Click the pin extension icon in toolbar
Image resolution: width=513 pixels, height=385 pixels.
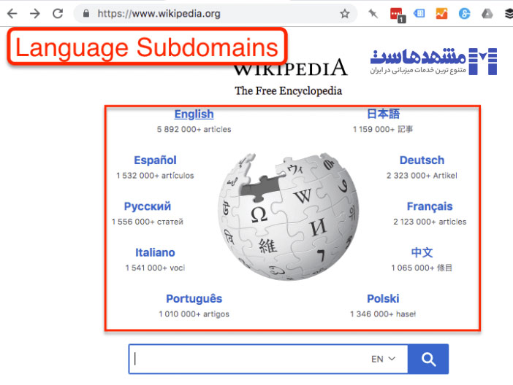point(373,13)
